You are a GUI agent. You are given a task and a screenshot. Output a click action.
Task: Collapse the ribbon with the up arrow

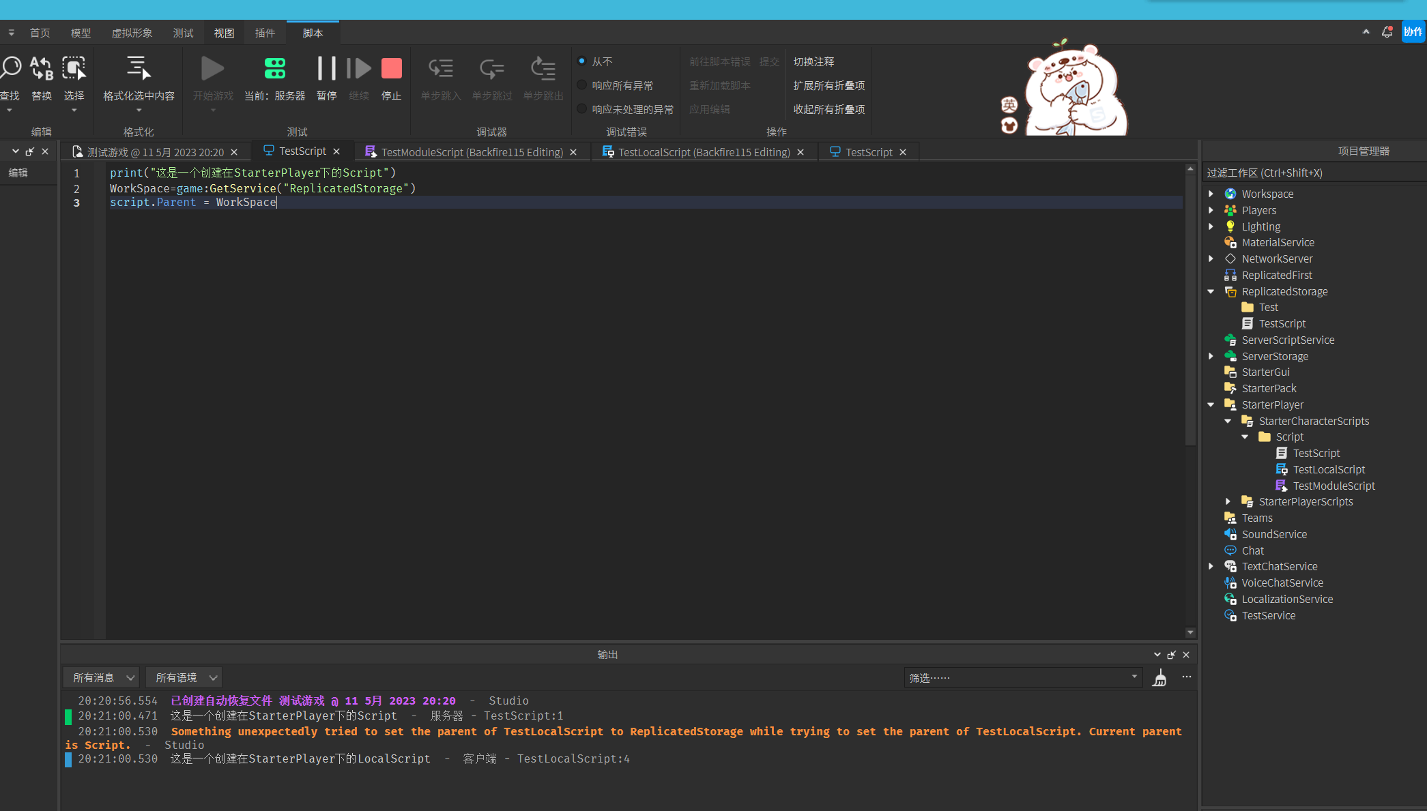1366,32
